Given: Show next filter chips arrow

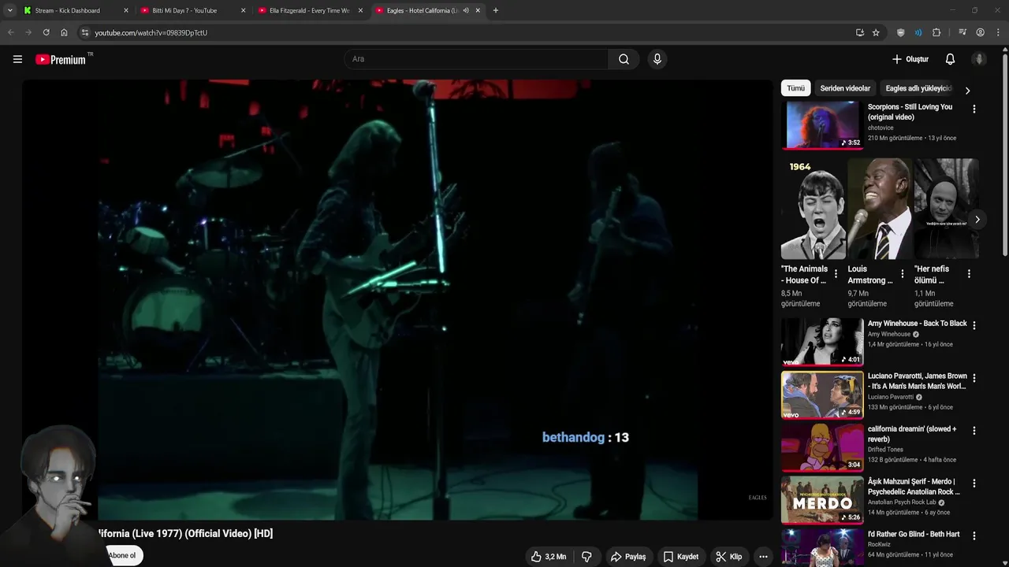Looking at the screenshot, I should pyautogui.click(x=967, y=90).
